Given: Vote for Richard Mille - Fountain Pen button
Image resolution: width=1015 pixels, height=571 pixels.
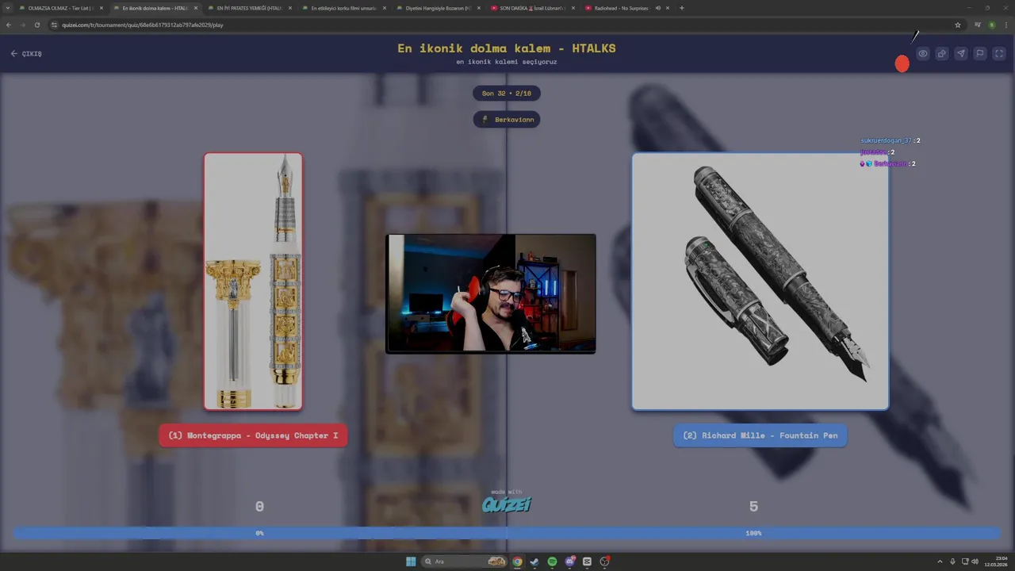Looking at the screenshot, I should [x=760, y=435].
